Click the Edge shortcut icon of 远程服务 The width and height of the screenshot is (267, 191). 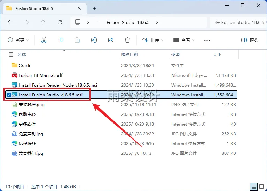[15, 143]
